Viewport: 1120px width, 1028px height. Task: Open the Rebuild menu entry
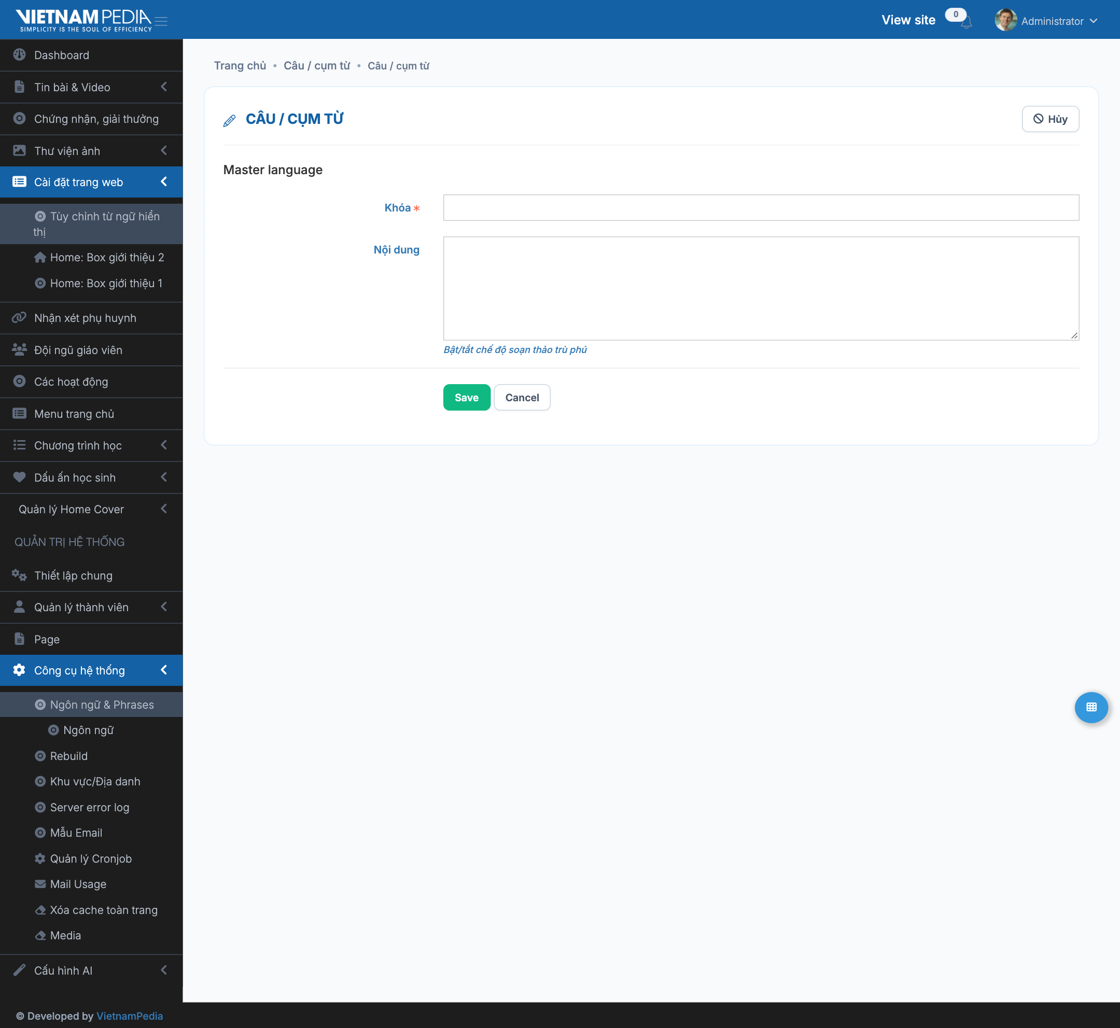click(x=68, y=755)
